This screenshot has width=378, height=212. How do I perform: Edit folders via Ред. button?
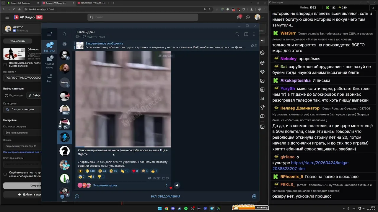click(x=49, y=78)
